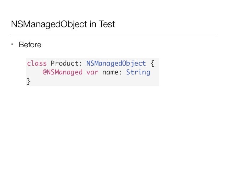Click the blue "NSManagedObject" superclass in the code
The image size is (226, 169).
click(116, 64)
